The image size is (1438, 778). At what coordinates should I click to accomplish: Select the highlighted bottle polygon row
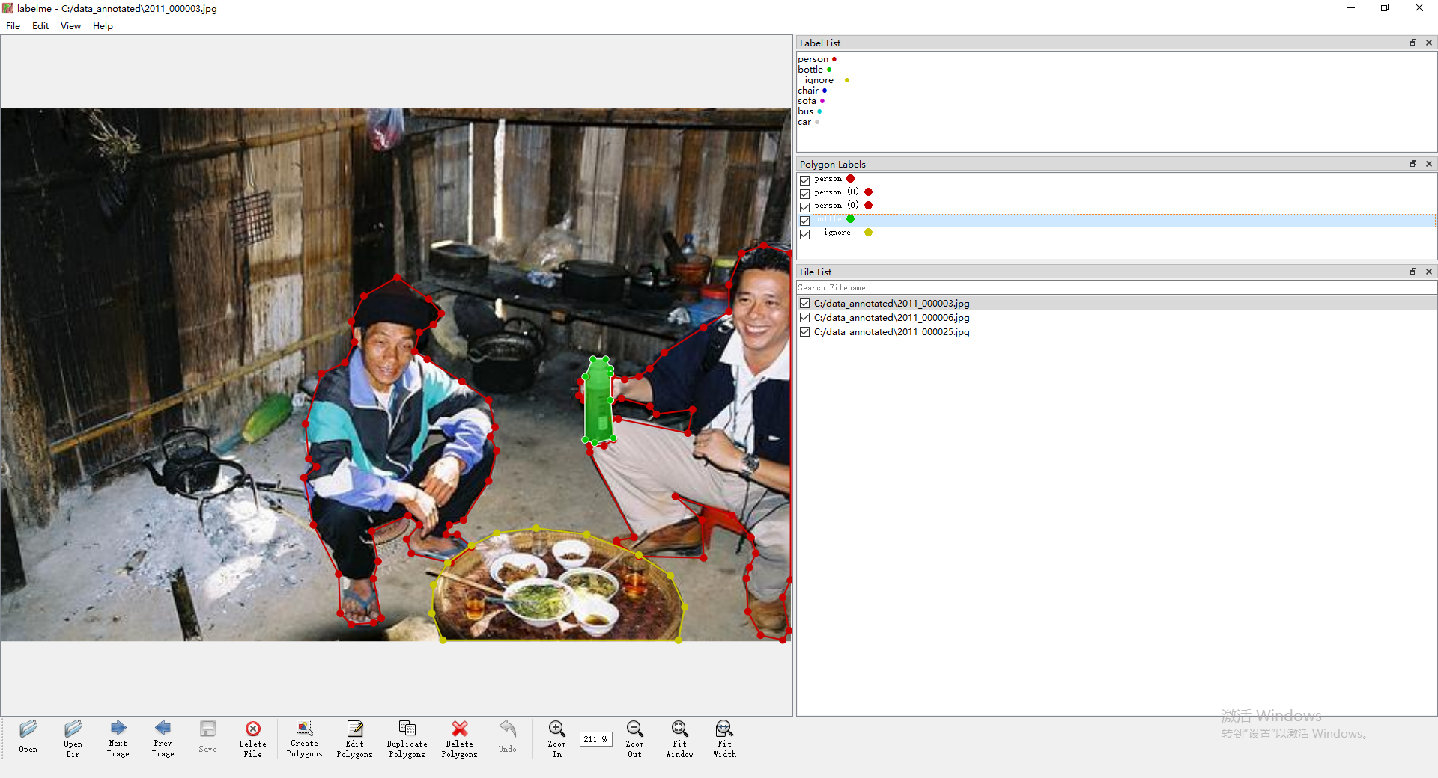pos(1116,220)
